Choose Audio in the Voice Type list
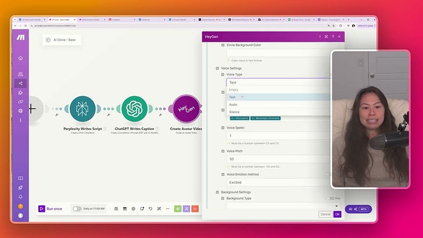Screen dimensions: 423x238 coord(278,104)
